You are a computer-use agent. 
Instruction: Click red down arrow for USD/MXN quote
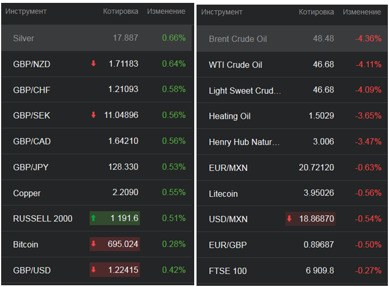pyautogui.click(x=290, y=219)
